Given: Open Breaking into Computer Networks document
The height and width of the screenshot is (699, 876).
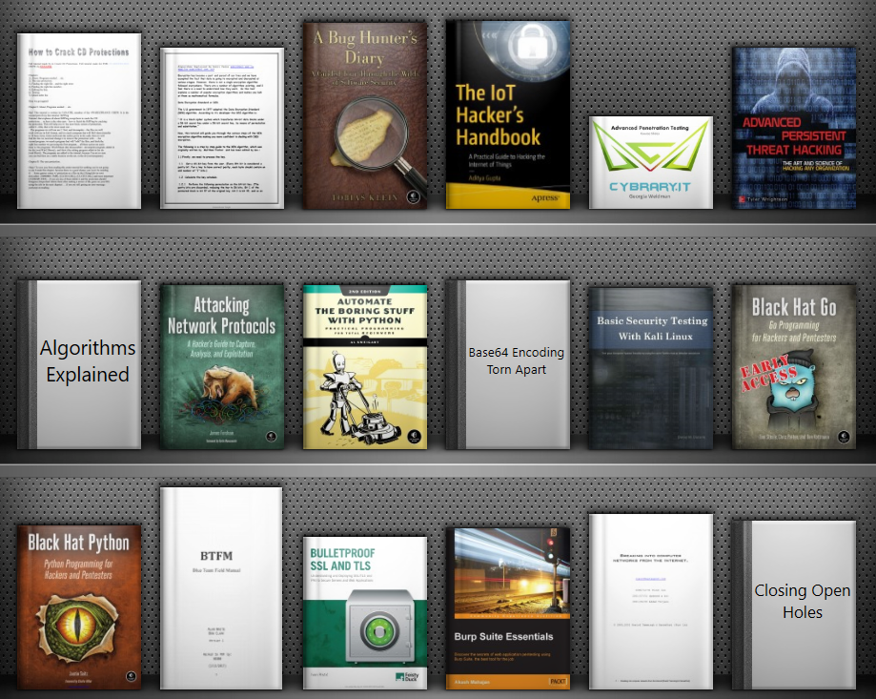Looking at the screenshot, I should tap(651, 602).
